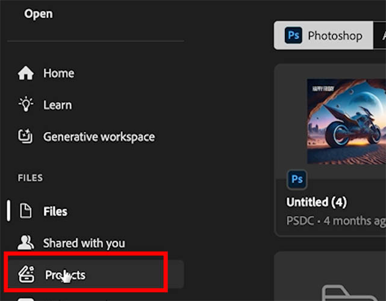Open the motorcycle artwork thumbnail
This screenshot has height=301, width=386.
click(346, 122)
